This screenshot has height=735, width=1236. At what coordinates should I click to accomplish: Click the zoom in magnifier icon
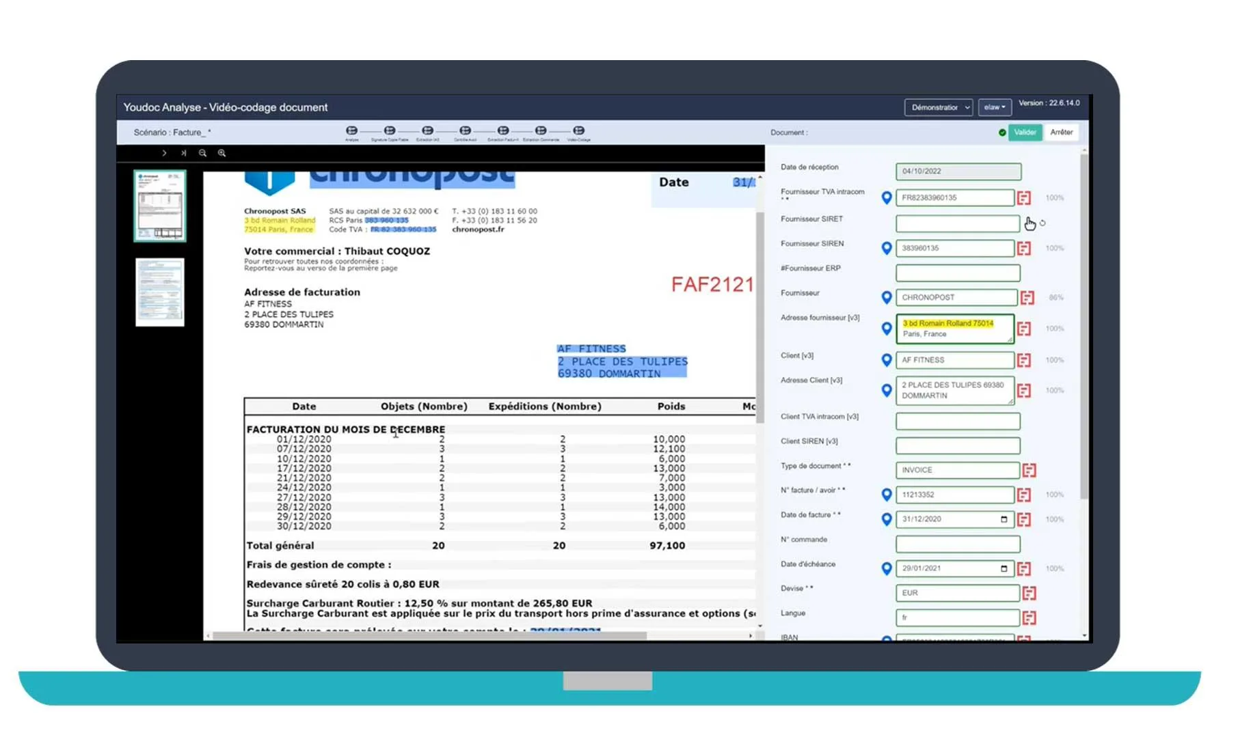click(x=221, y=153)
